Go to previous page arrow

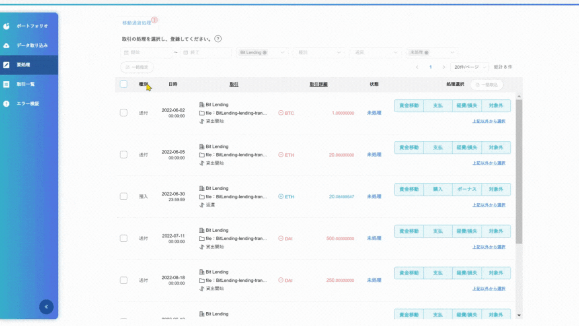(x=417, y=67)
